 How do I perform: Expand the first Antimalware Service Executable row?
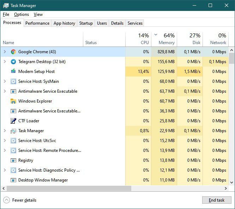pyautogui.click(x=5, y=91)
